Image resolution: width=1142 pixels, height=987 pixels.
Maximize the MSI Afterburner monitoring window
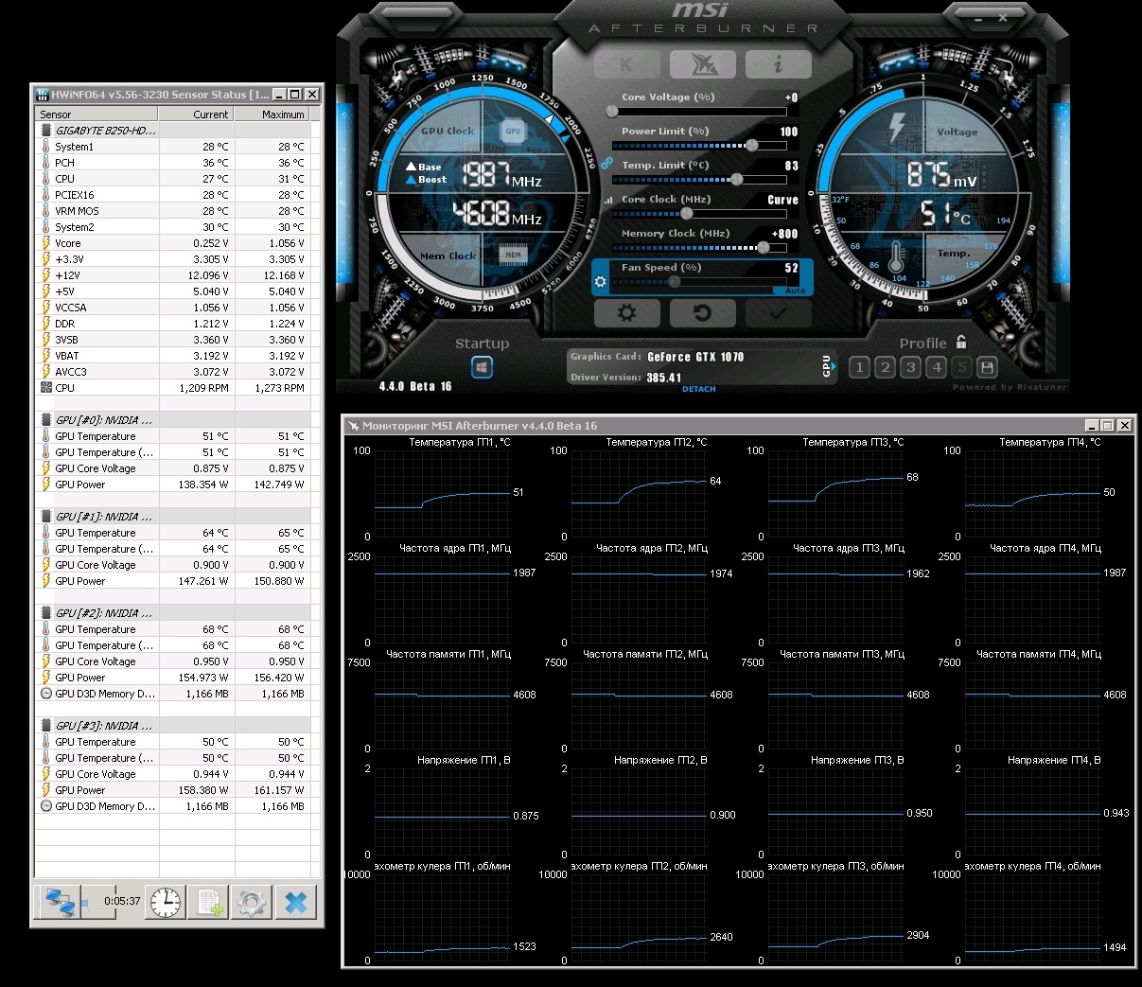click(x=1108, y=426)
